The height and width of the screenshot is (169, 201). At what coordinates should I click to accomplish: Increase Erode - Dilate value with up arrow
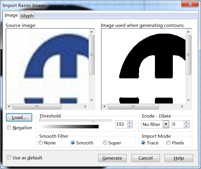pos(186,123)
